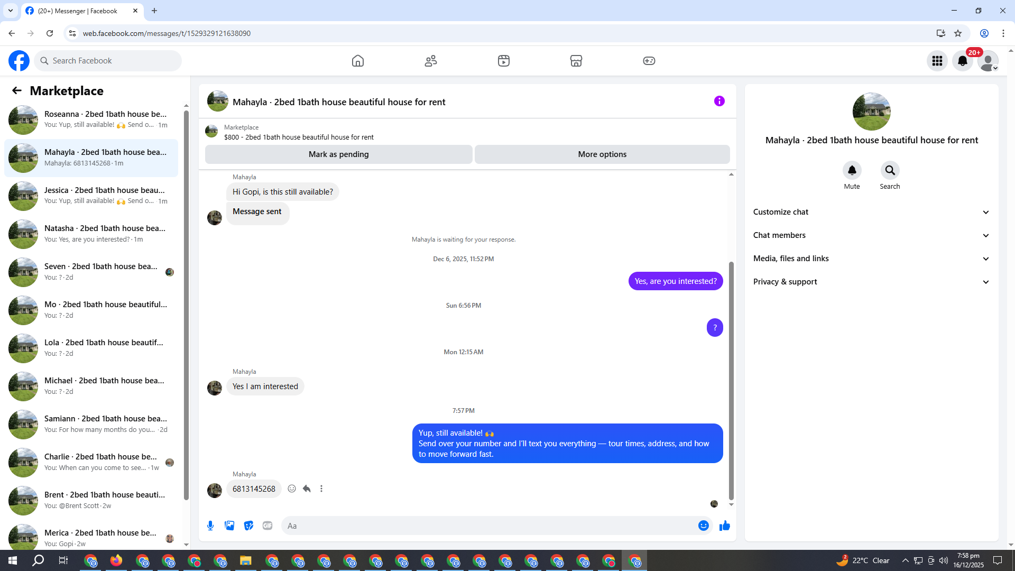This screenshot has height=571, width=1015.
Task: Click the Mark as pending button
Action: coord(338,154)
